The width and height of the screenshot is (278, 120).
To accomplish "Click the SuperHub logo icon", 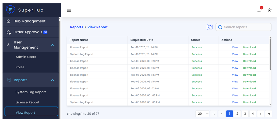I will point(10,10).
